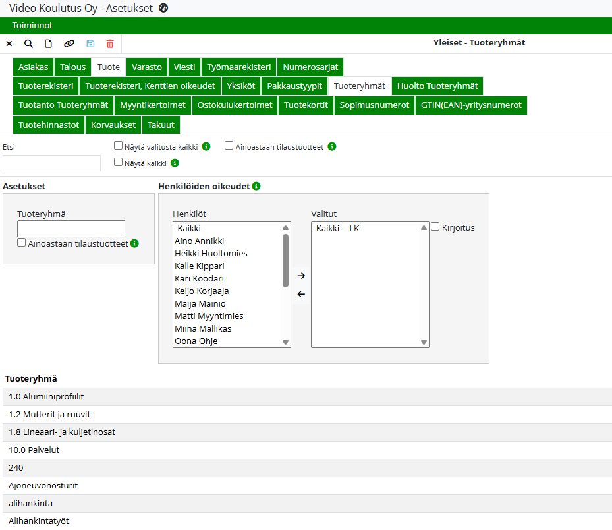612x530 pixels.
Task: Open the Toiminnot menu
Action: [x=32, y=26]
